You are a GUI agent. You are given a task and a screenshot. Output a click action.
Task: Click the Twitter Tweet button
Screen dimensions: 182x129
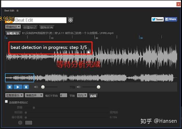pyautogui.click(x=157, y=19)
